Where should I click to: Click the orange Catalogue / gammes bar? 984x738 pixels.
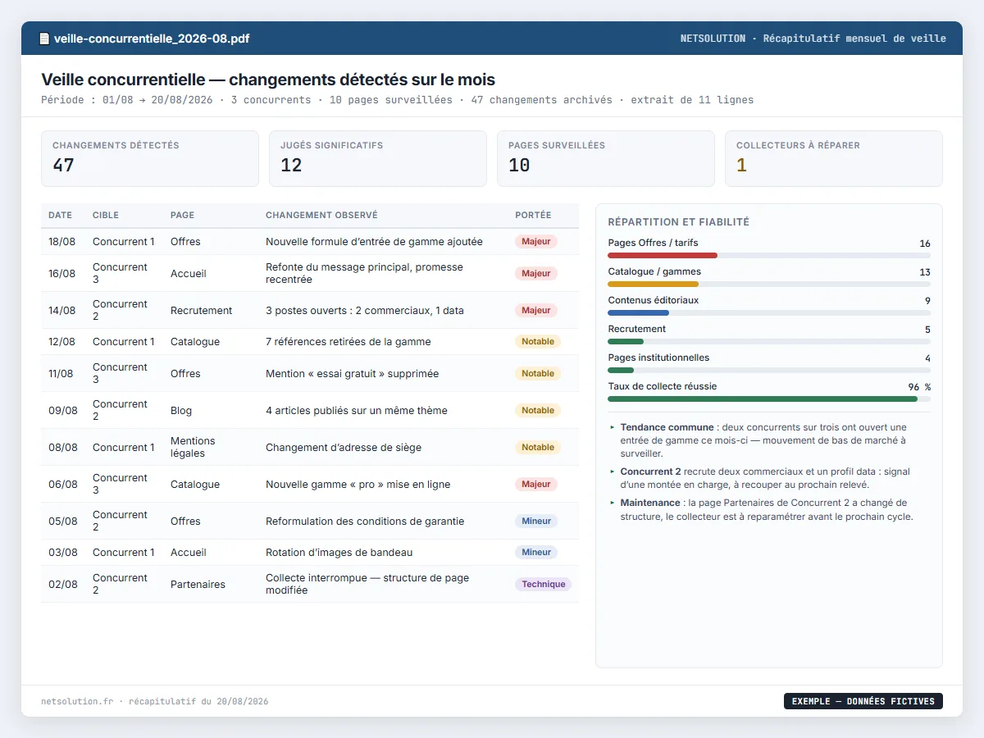[x=653, y=285]
